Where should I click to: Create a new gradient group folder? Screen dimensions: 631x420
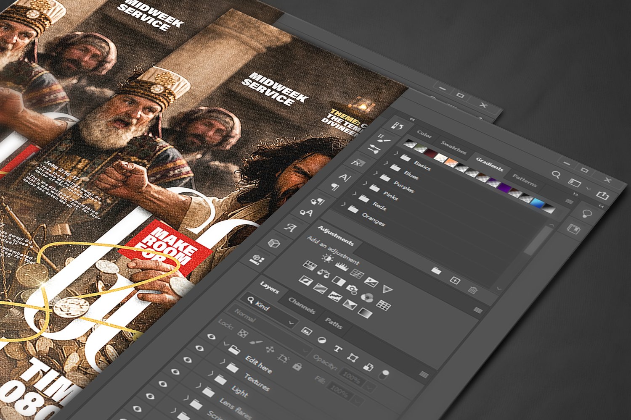[436, 271]
